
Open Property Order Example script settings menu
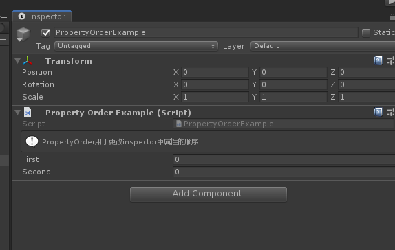(x=391, y=112)
